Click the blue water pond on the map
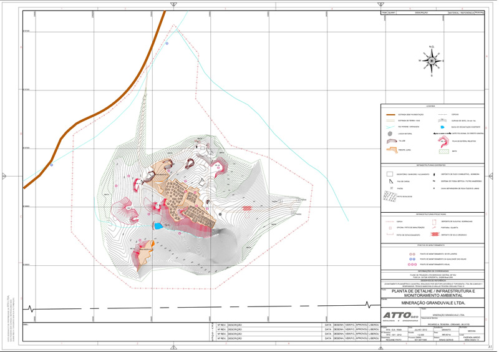Screen dimensions: 499x352 (x=158, y=225)
